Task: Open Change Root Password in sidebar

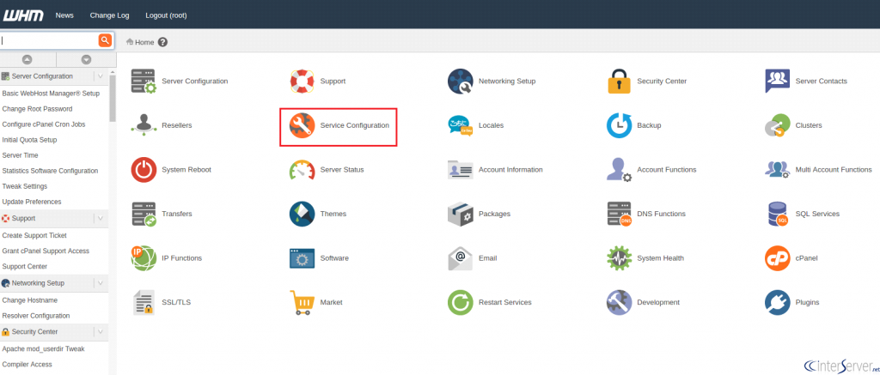Action: click(x=37, y=109)
